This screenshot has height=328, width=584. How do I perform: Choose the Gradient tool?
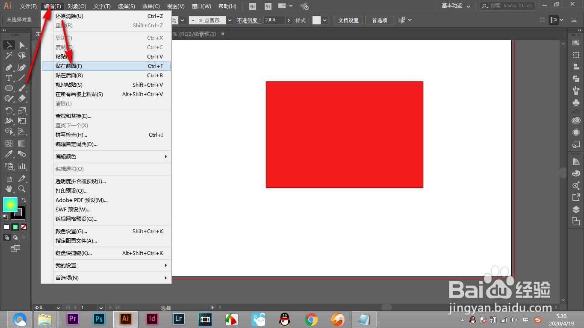(x=22, y=143)
